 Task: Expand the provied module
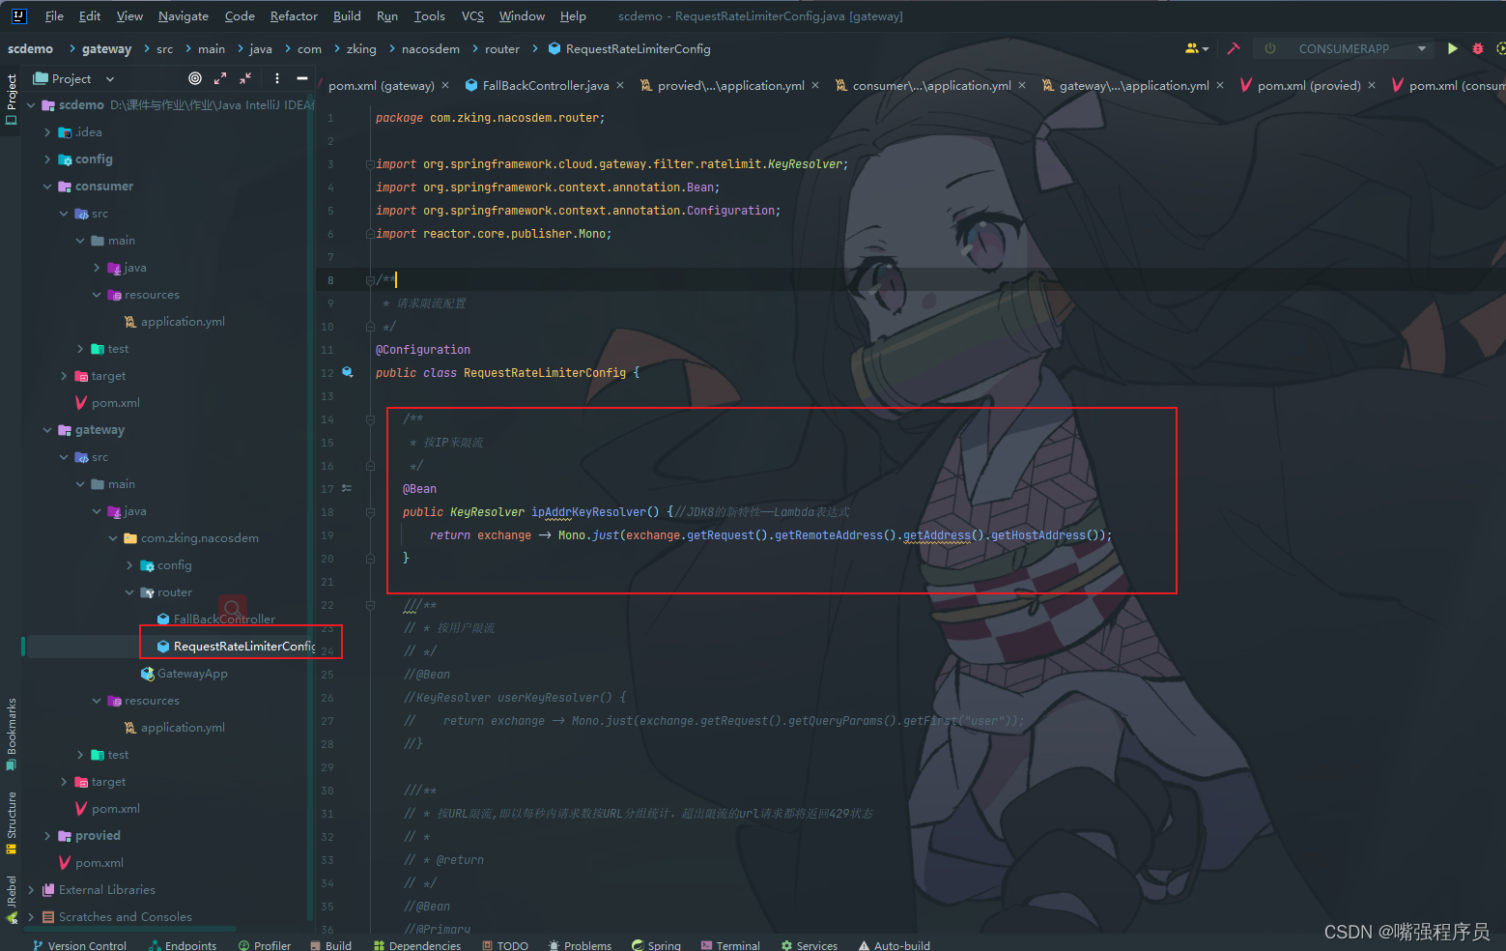47,835
